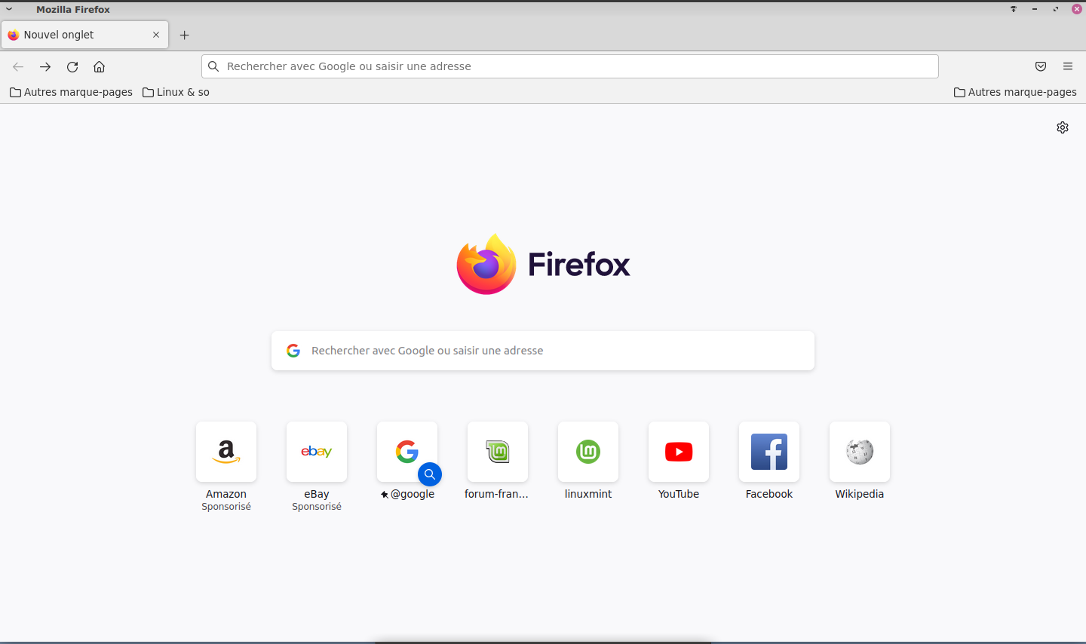Open the Firefox hamburger application menu
1086x644 pixels.
coord(1068,66)
